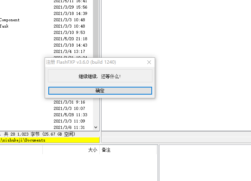
Task: Select the file dated 2021/3/6 11:31
Action: pos(69,127)
